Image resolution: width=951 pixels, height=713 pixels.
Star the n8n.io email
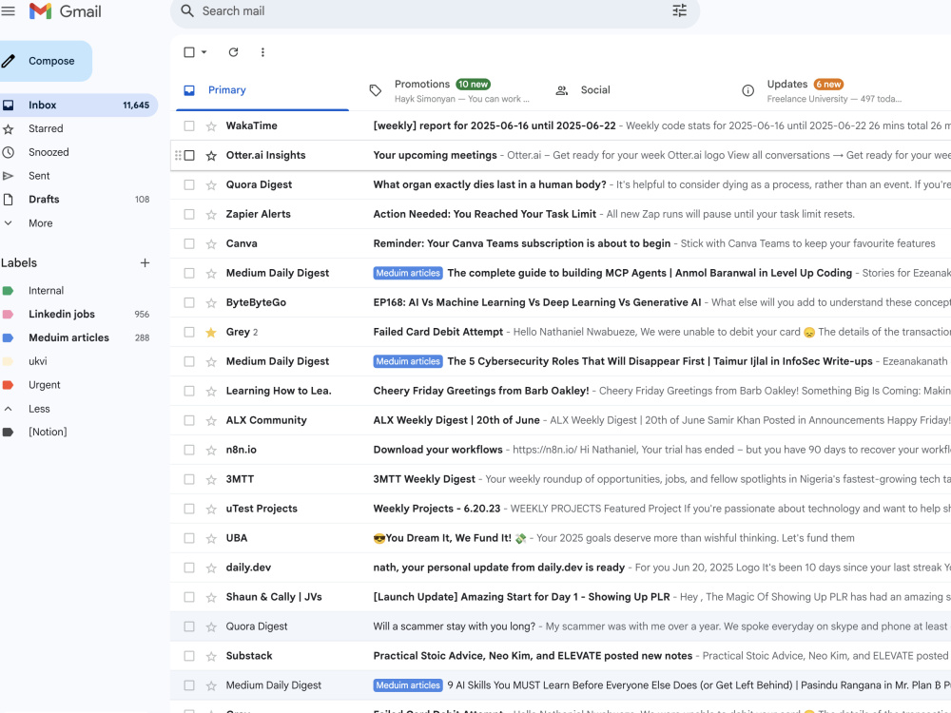(x=211, y=451)
